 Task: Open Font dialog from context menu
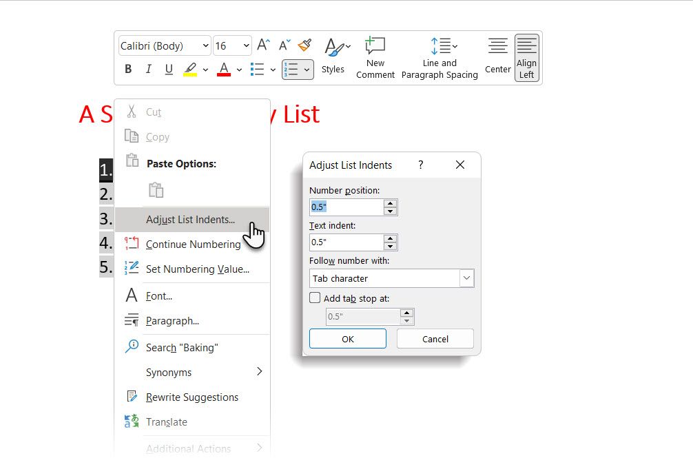pyautogui.click(x=192, y=296)
